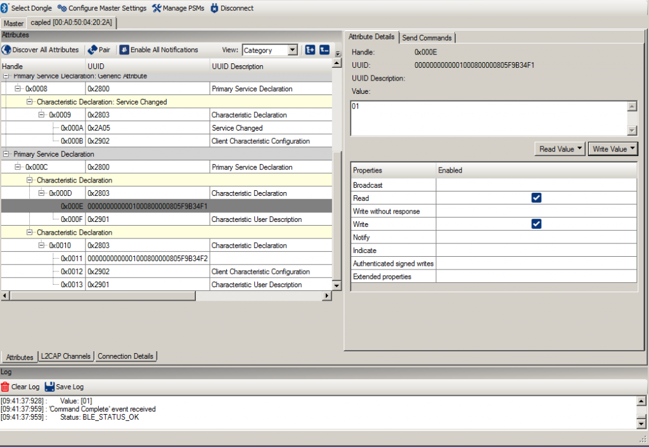This screenshot has width=649, height=447.
Task: Click the Write Value button
Action: coord(612,148)
